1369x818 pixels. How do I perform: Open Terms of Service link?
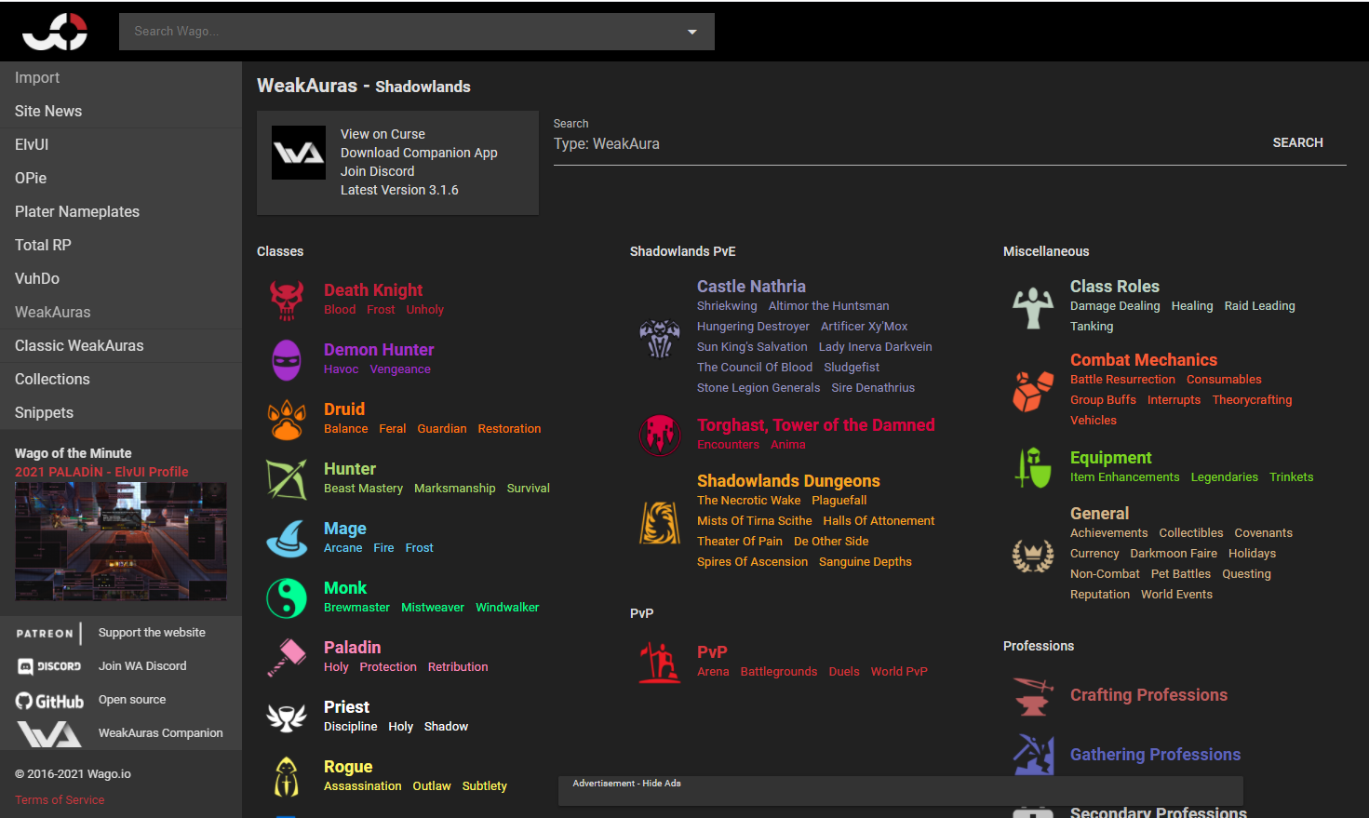click(60, 800)
